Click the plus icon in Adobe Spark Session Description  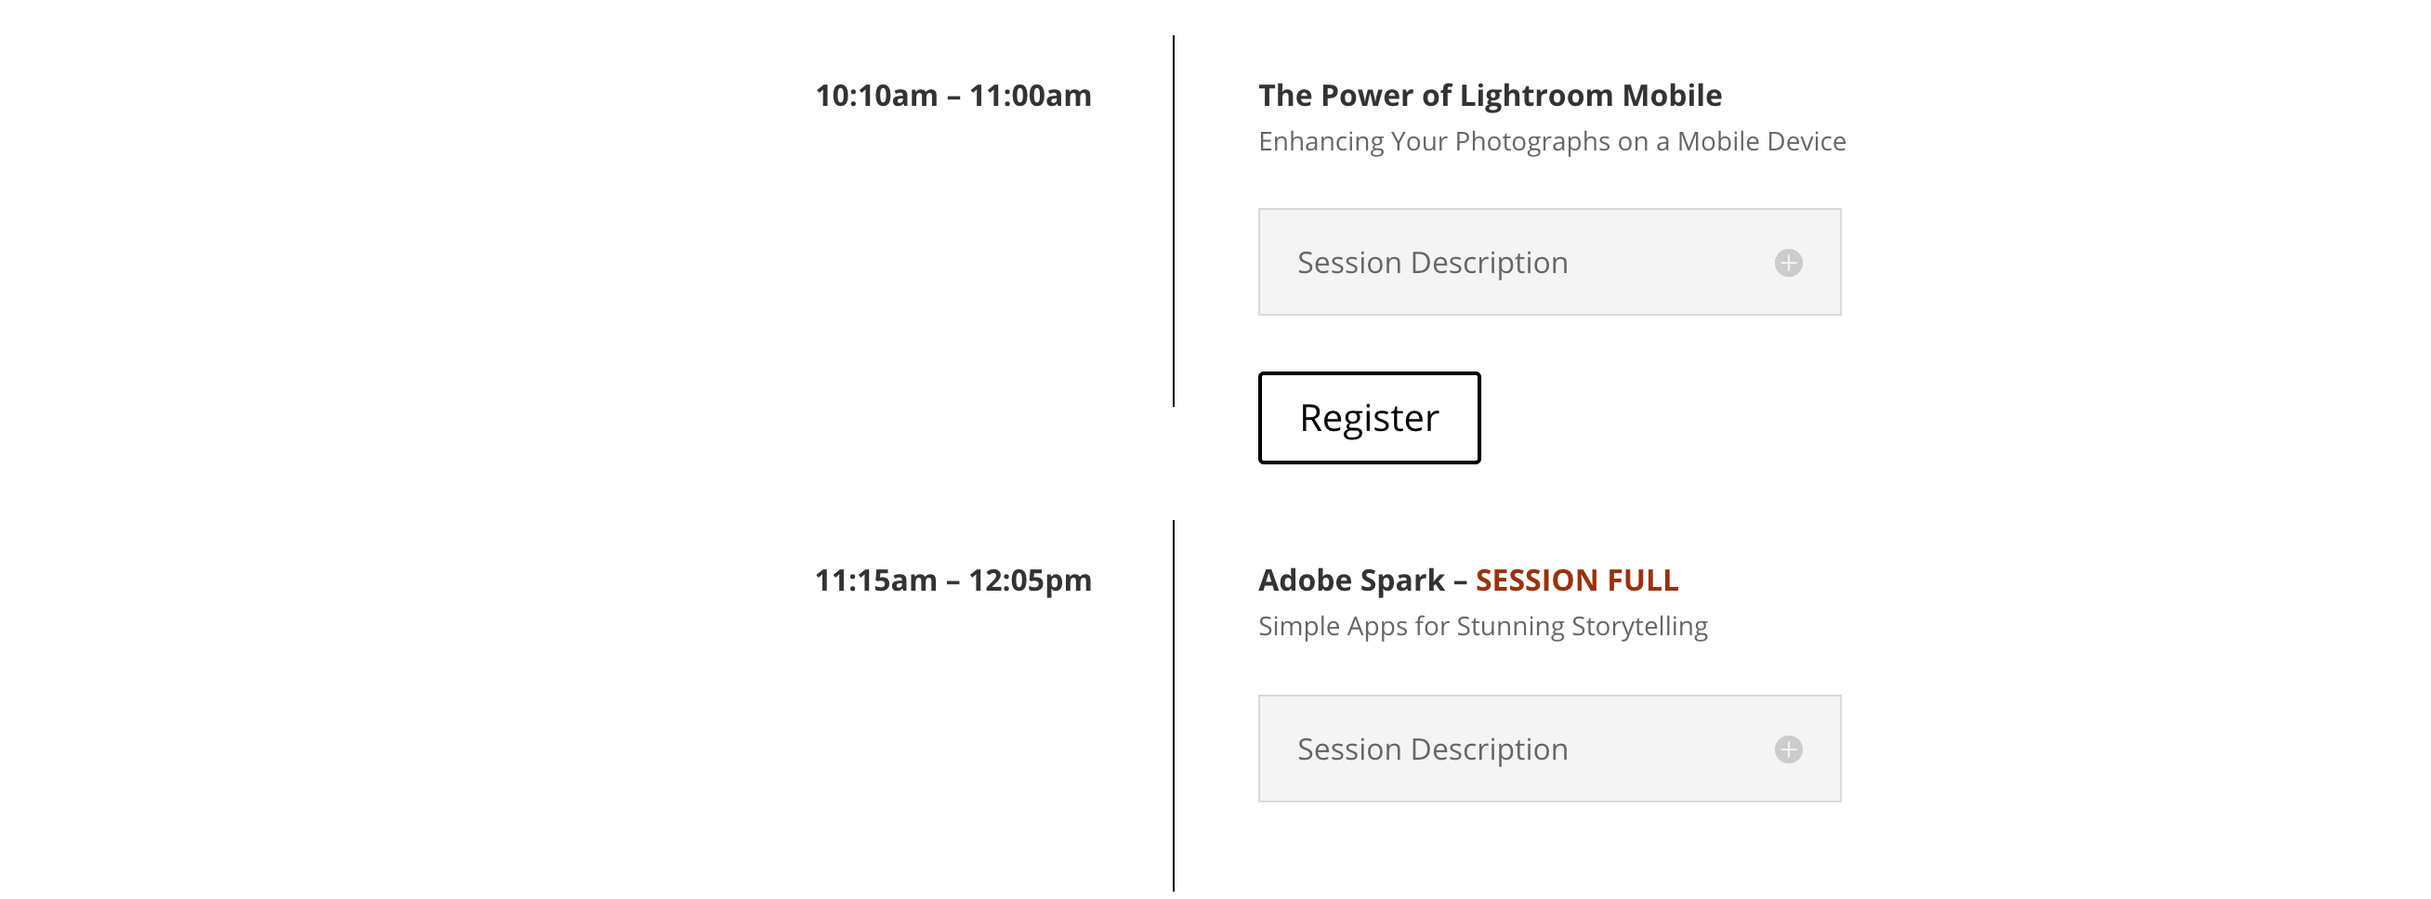[x=1788, y=749]
